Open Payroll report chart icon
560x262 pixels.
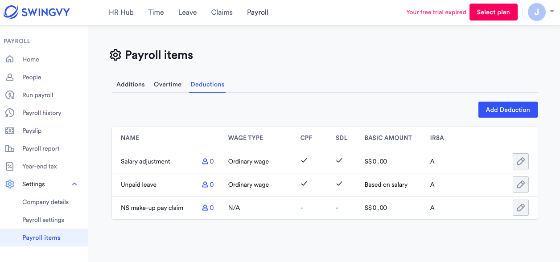click(x=10, y=148)
